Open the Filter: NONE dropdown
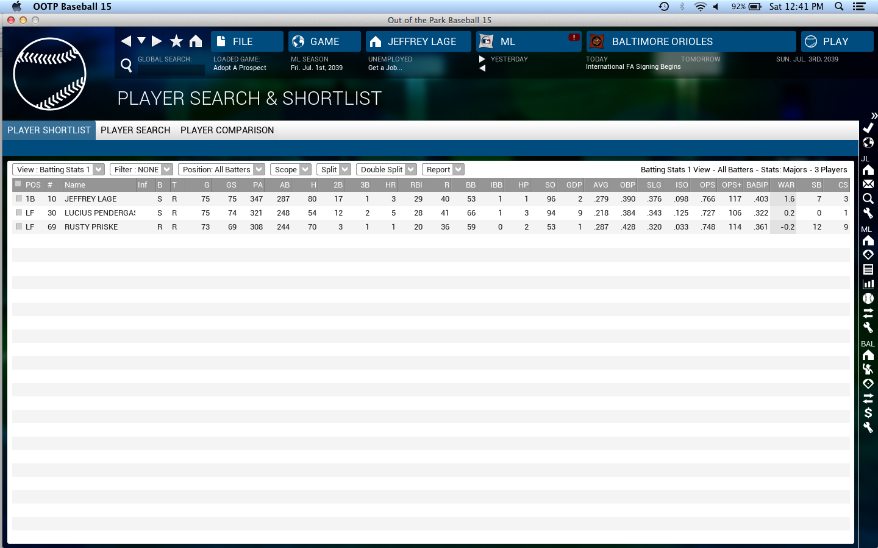This screenshot has width=878, height=548. pyautogui.click(x=141, y=169)
